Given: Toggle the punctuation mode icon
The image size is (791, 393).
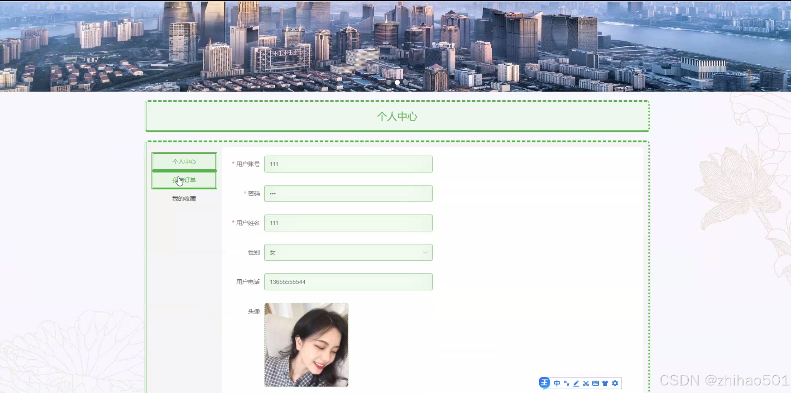Looking at the screenshot, I should point(566,383).
